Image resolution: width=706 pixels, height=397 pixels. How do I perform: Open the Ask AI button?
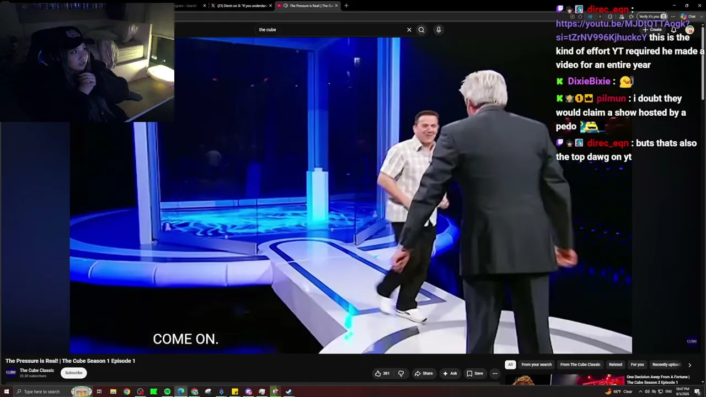click(x=450, y=373)
